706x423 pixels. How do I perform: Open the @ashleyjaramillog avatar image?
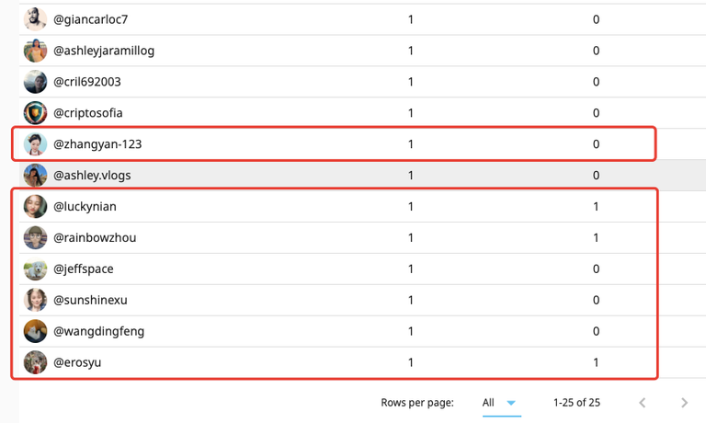35,51
